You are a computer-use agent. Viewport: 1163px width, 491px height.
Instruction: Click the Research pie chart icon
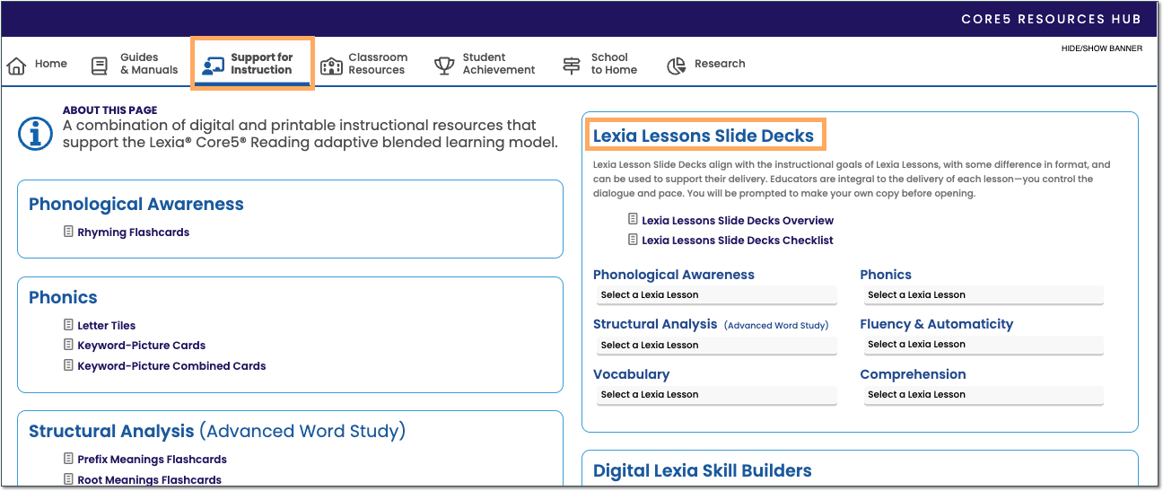677,66
